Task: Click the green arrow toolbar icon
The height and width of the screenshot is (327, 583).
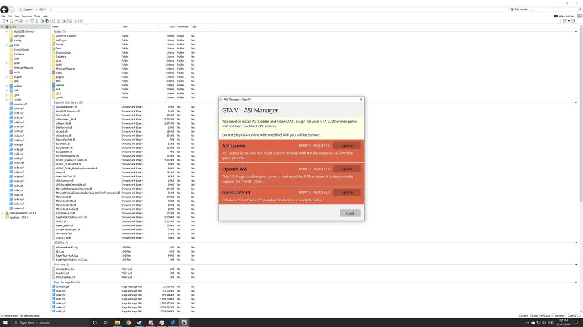Action: click(x=42, y=21)
